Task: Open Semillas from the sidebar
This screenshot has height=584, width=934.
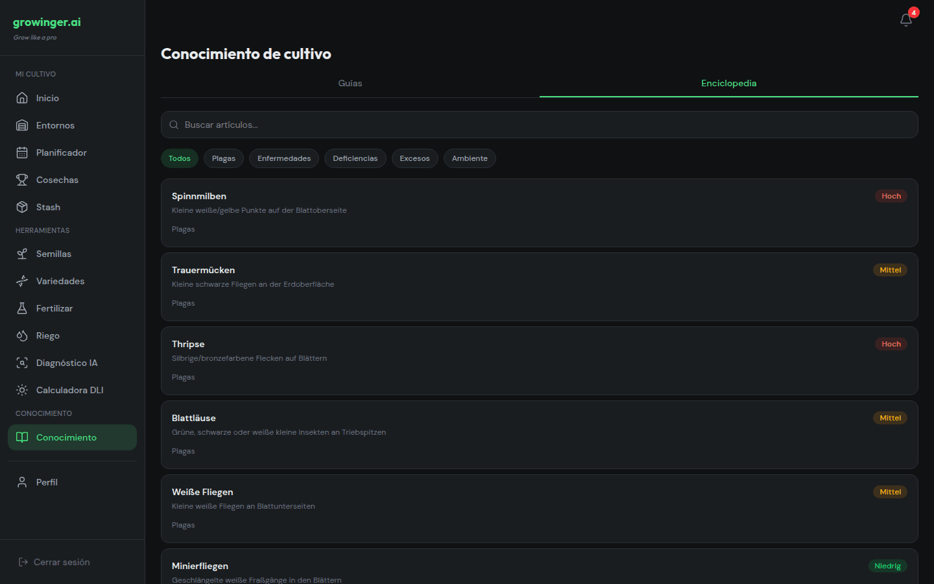Action: [x=72, y=254]
